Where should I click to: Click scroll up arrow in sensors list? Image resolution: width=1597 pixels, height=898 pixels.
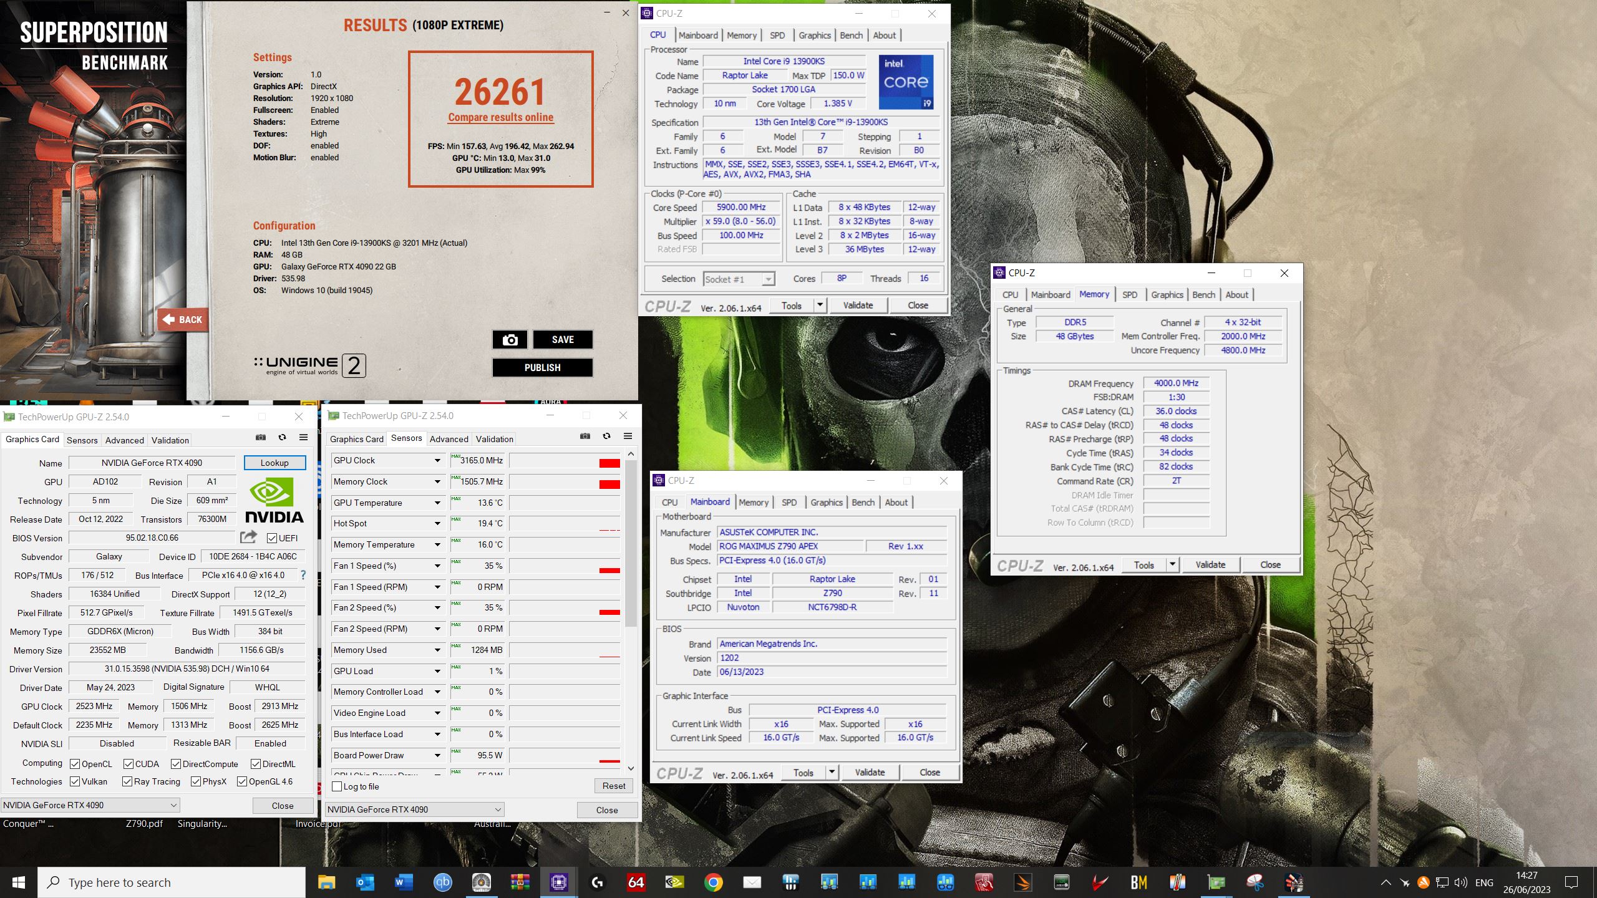click(x=631, y=453)
